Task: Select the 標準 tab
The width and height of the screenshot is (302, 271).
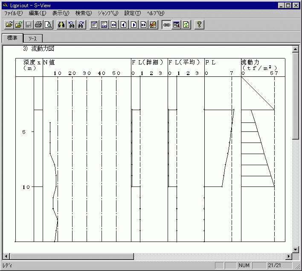Action: (12, 38)
